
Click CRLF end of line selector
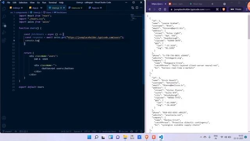94,132
